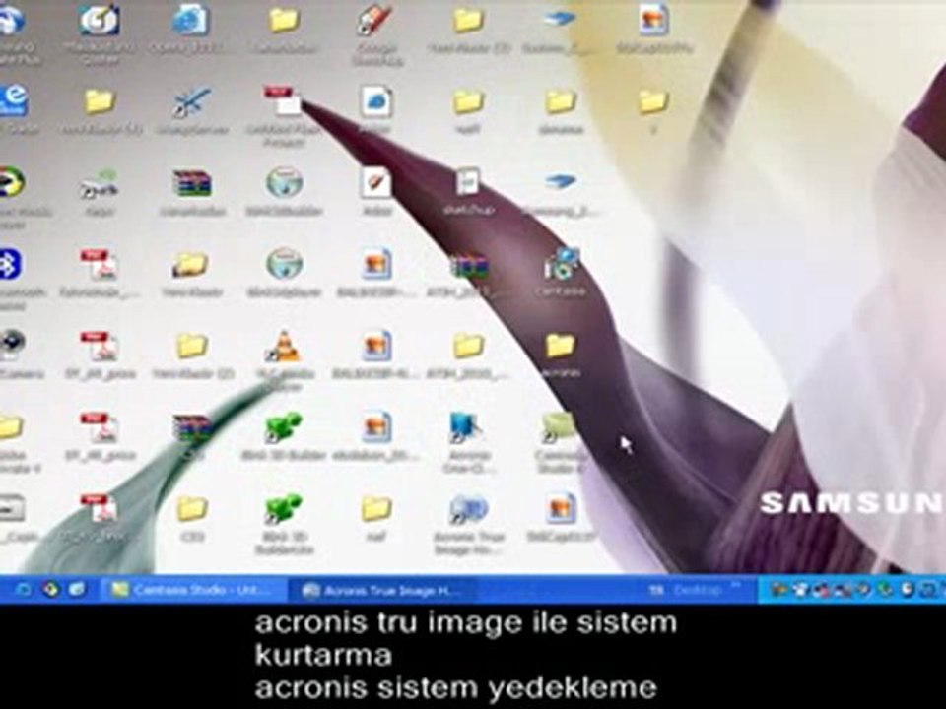Select the Windows Media Player shortcut
The width and height of the screenshot is (946, 709).
[x=11, y=181]
